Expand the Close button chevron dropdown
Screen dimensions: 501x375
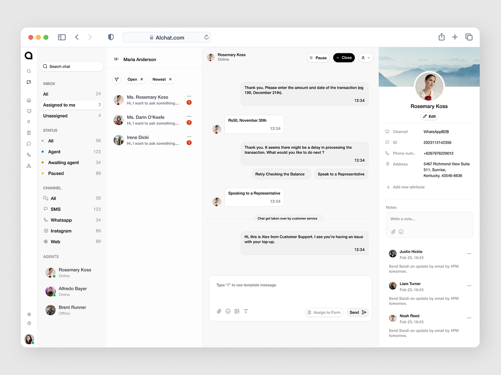pos(338,57)
